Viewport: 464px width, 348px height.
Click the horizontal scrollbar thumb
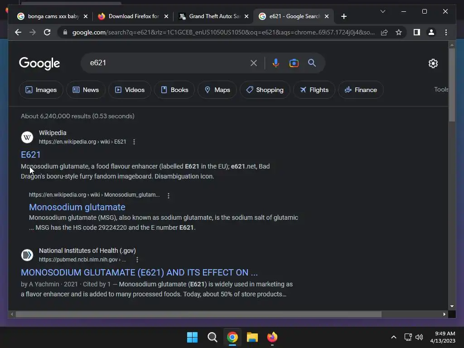[x=198, y=314]
